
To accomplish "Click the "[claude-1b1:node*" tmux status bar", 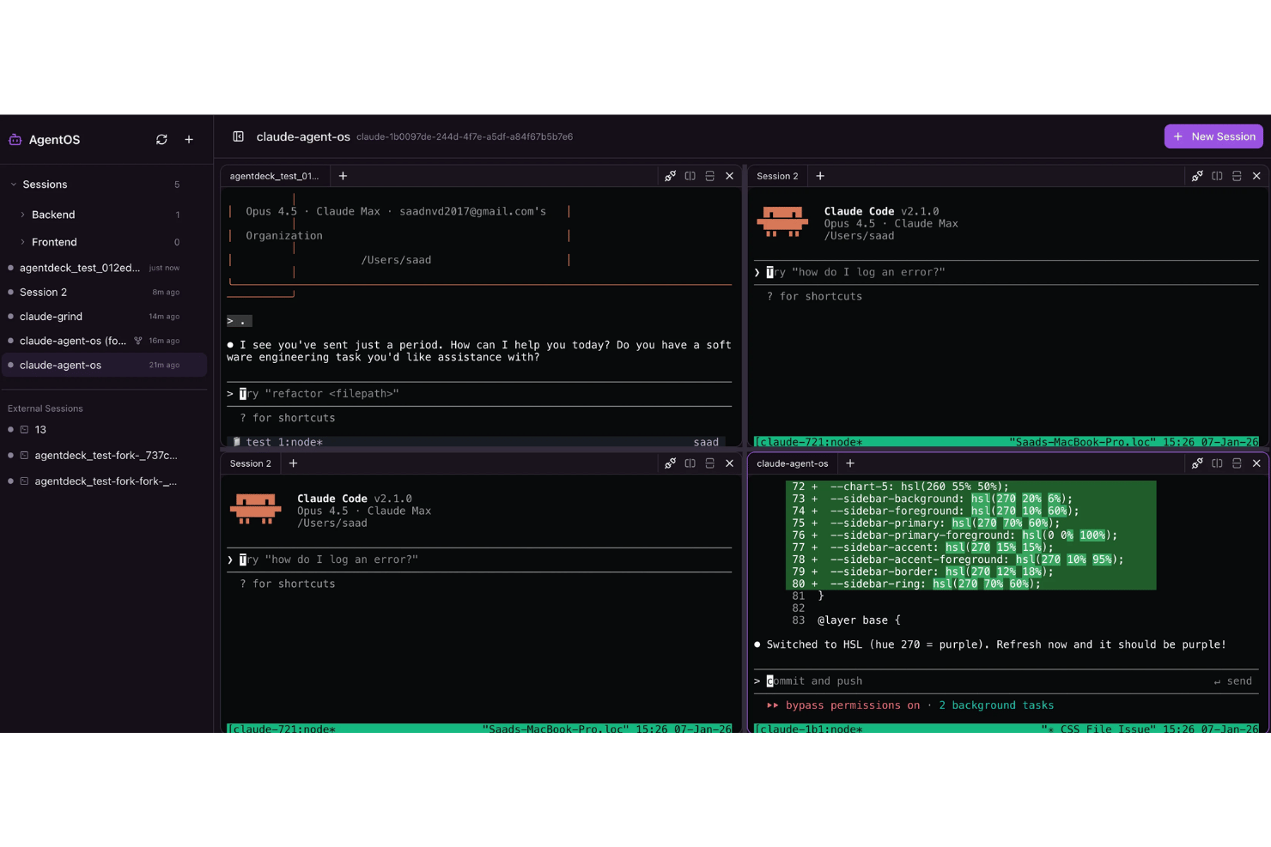I will [1006, 729].
